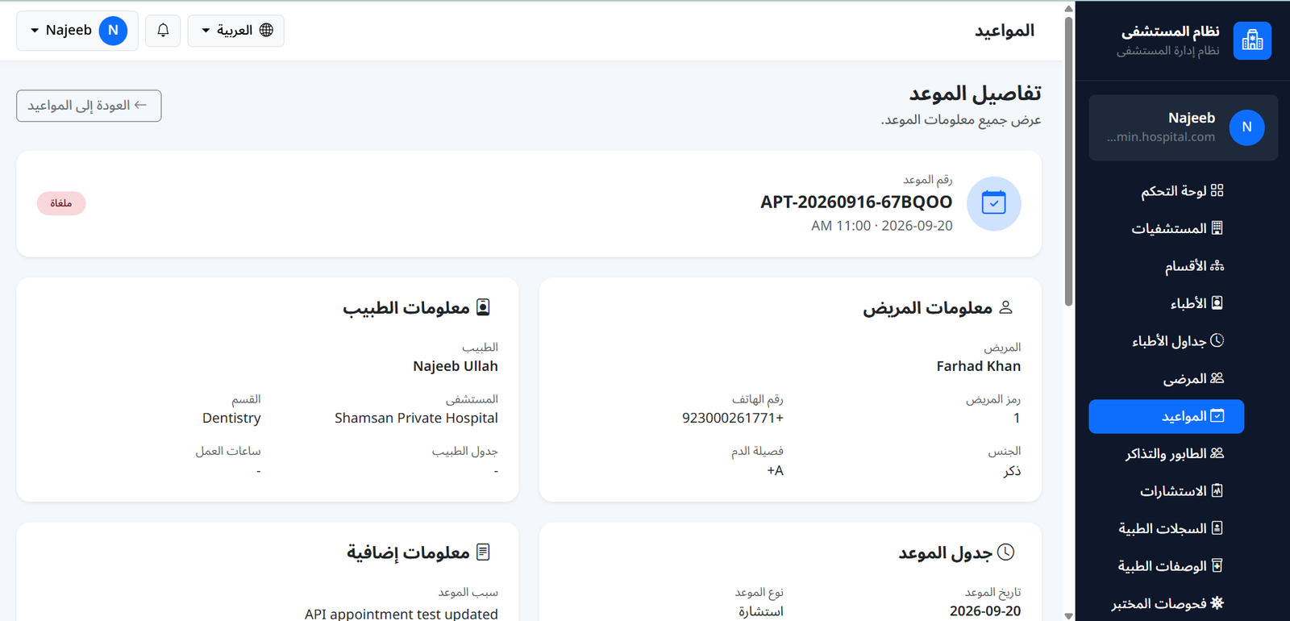The image size is (1290, 621).
Task: Click the hospitals building icon in sidebar
Action: [1217, 228]
